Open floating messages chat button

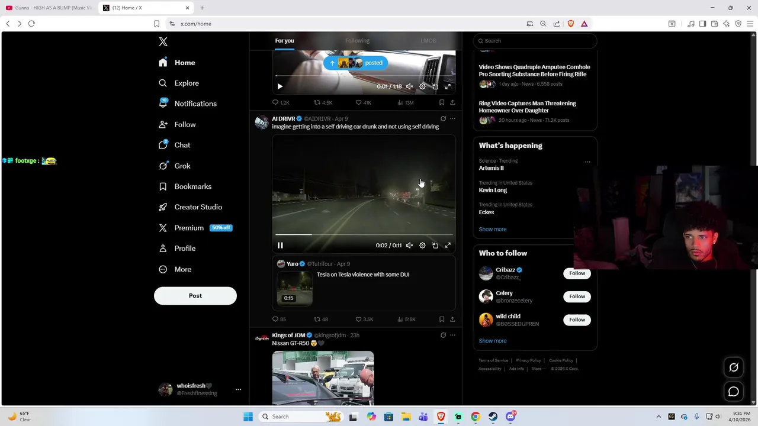(734, 392)
